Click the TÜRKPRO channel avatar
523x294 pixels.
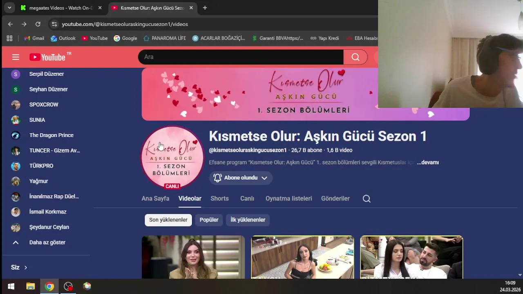coord(16,166)
